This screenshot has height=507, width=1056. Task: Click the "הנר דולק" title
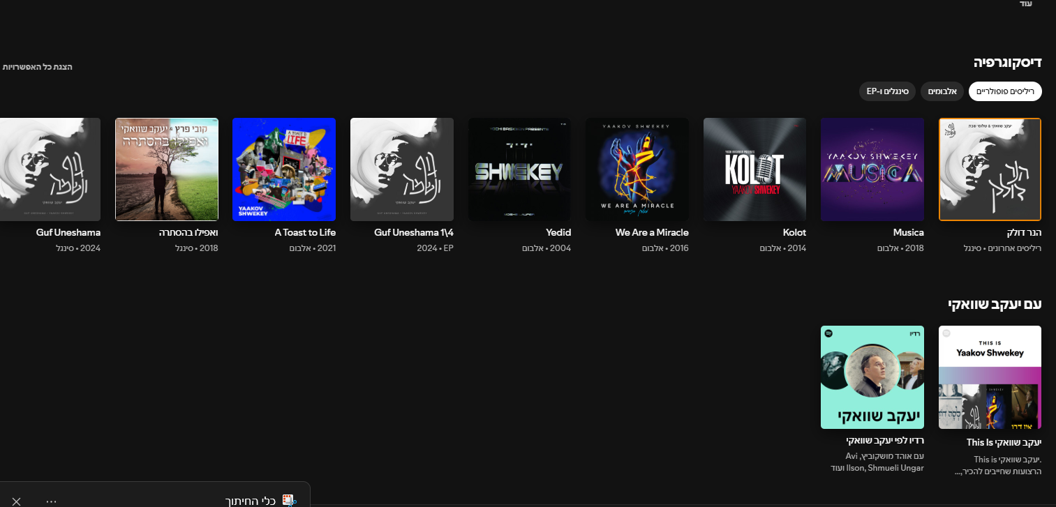1022,233
